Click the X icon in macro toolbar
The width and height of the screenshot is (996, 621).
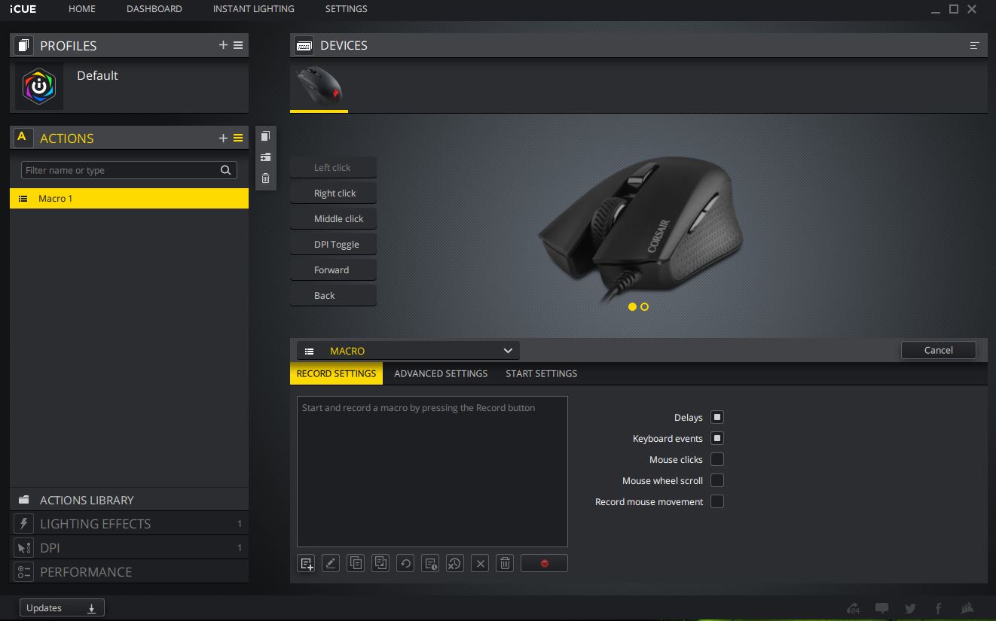pyautogui.click(x=480, y=563)
